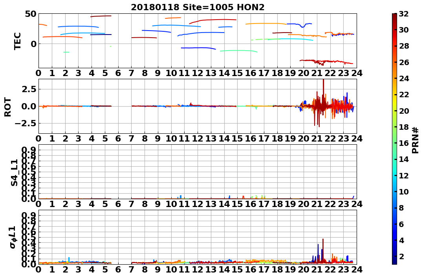Click the S4_L1 y-axis label
The image size is (423, 278).
pyautogui.click(x=14, y=173)
